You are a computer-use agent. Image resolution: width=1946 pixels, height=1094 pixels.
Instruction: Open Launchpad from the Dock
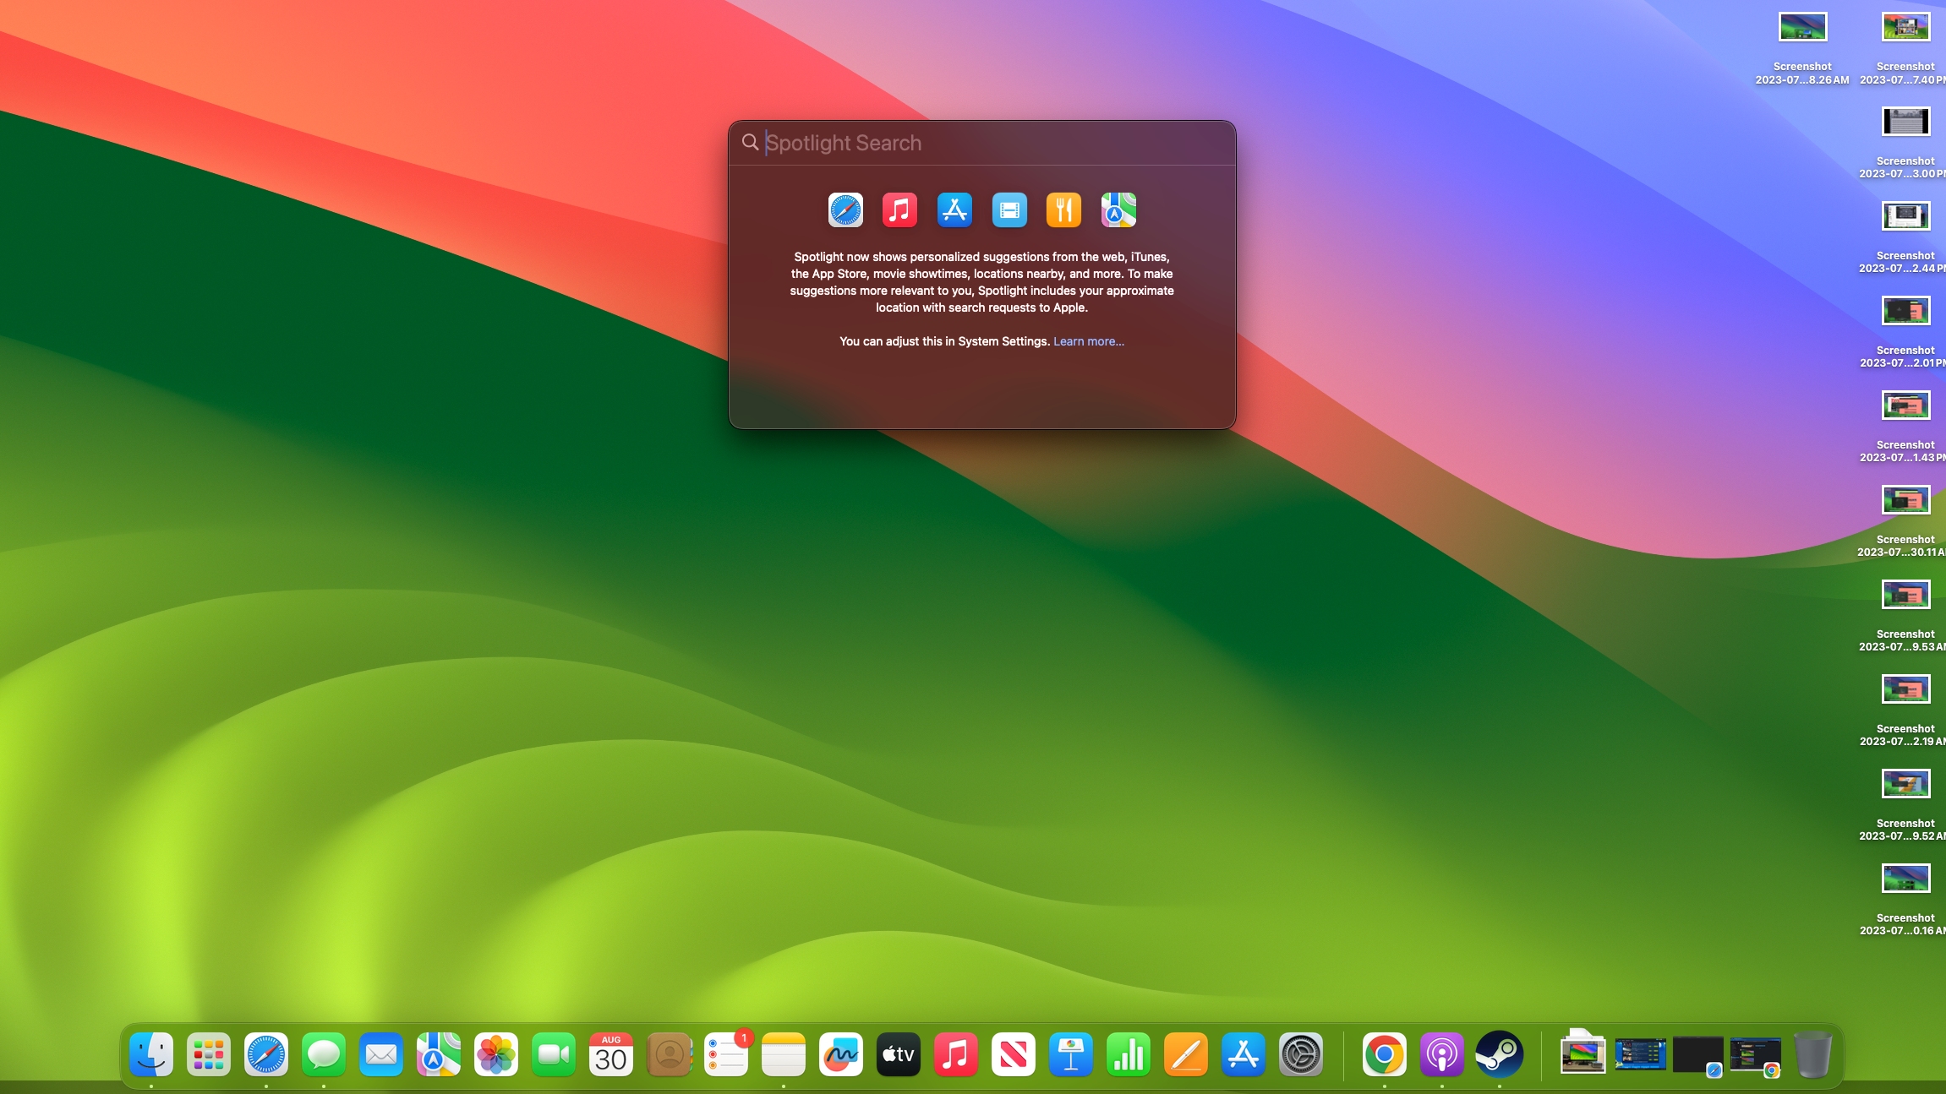tap(209, 1054)
